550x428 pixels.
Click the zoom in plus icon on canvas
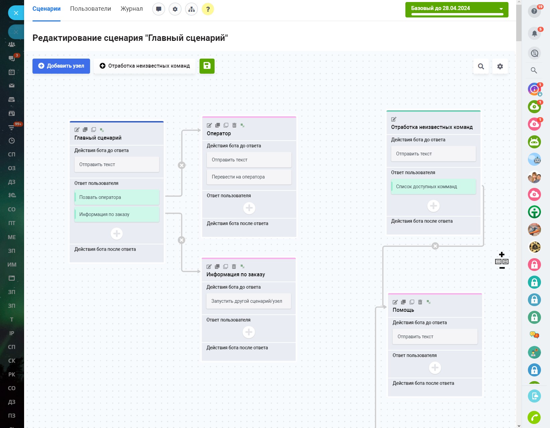501,255
